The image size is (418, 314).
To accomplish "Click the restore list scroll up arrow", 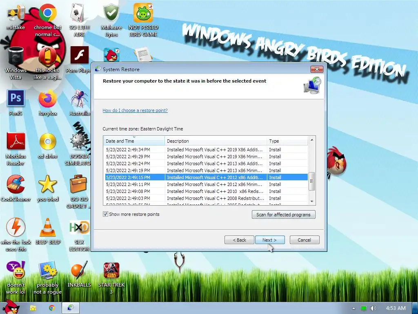I will (x=311, y=140).
